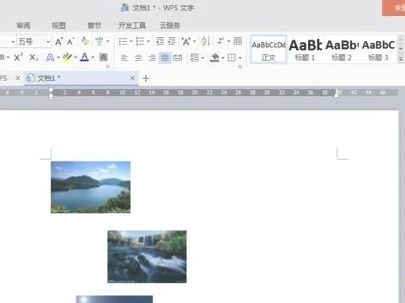Screen dimensions: 405x303
Task: Select the partially visible bottom picture
Action: (115, 299)
